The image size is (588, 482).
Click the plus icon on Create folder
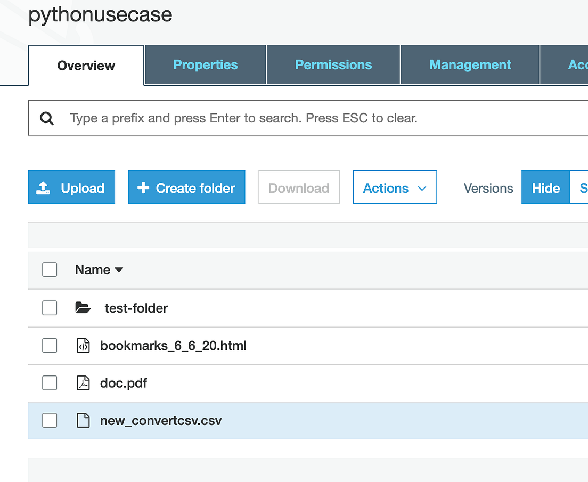pyautogui.click(x=144, y=187)
